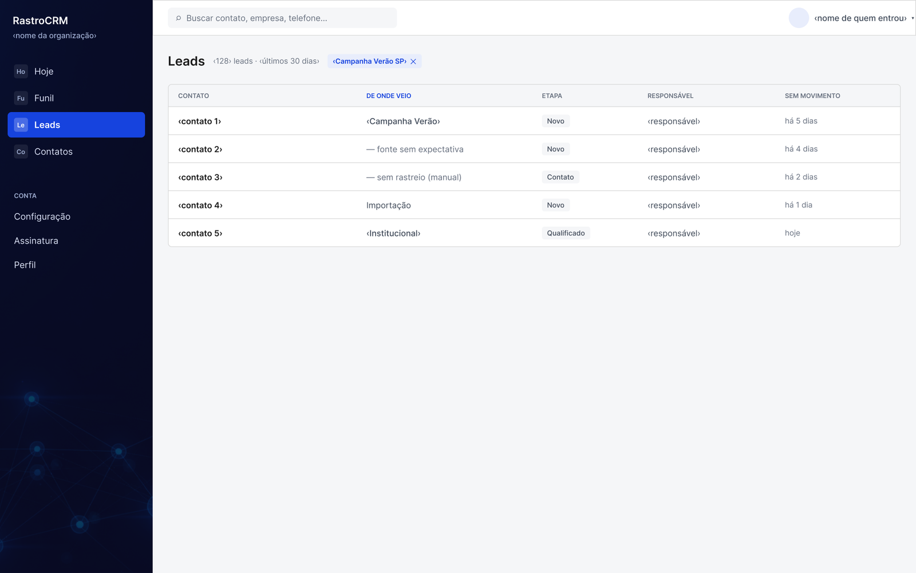Click the 'hoje' cell for contato 5
Image resolution: width=916 pixels, height=573 pixels.
792,233
